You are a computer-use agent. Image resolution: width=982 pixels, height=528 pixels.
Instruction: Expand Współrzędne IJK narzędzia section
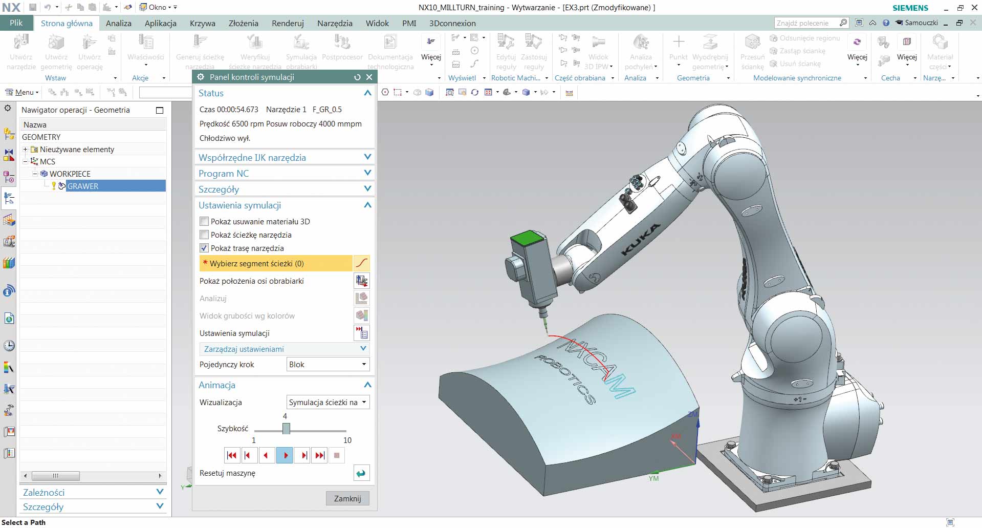[x=367, y=157]
